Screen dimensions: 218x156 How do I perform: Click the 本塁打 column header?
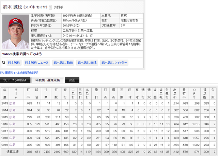(87, 94)
